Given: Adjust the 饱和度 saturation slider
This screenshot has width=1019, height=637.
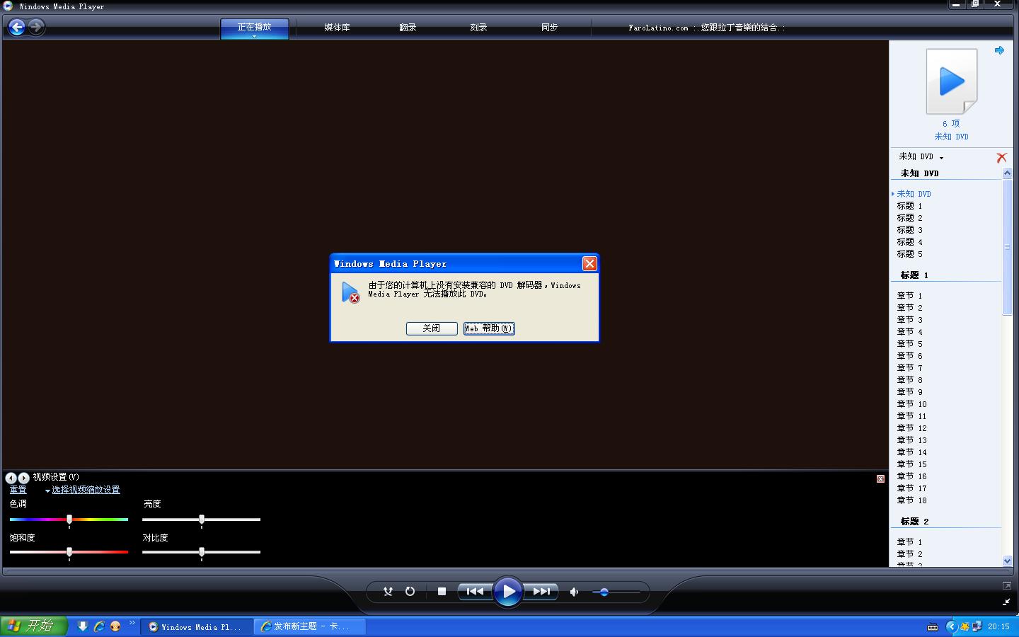Looking at the screenshot, I should pos(69,552).
